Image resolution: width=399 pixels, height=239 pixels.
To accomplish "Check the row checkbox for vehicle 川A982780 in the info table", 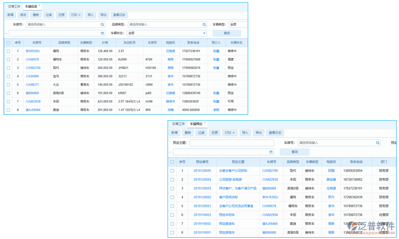I will [x=8, y=68].
